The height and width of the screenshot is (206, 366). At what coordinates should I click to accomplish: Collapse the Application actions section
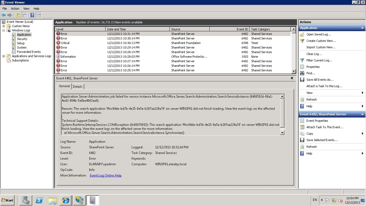(362, 28)
